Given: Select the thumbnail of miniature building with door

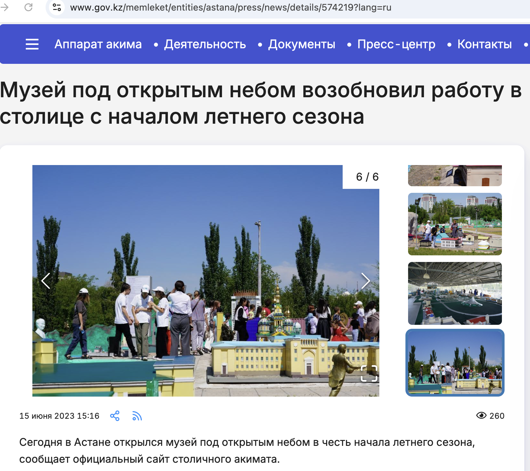Looking at the screenshot, I should tap(455, 176).
